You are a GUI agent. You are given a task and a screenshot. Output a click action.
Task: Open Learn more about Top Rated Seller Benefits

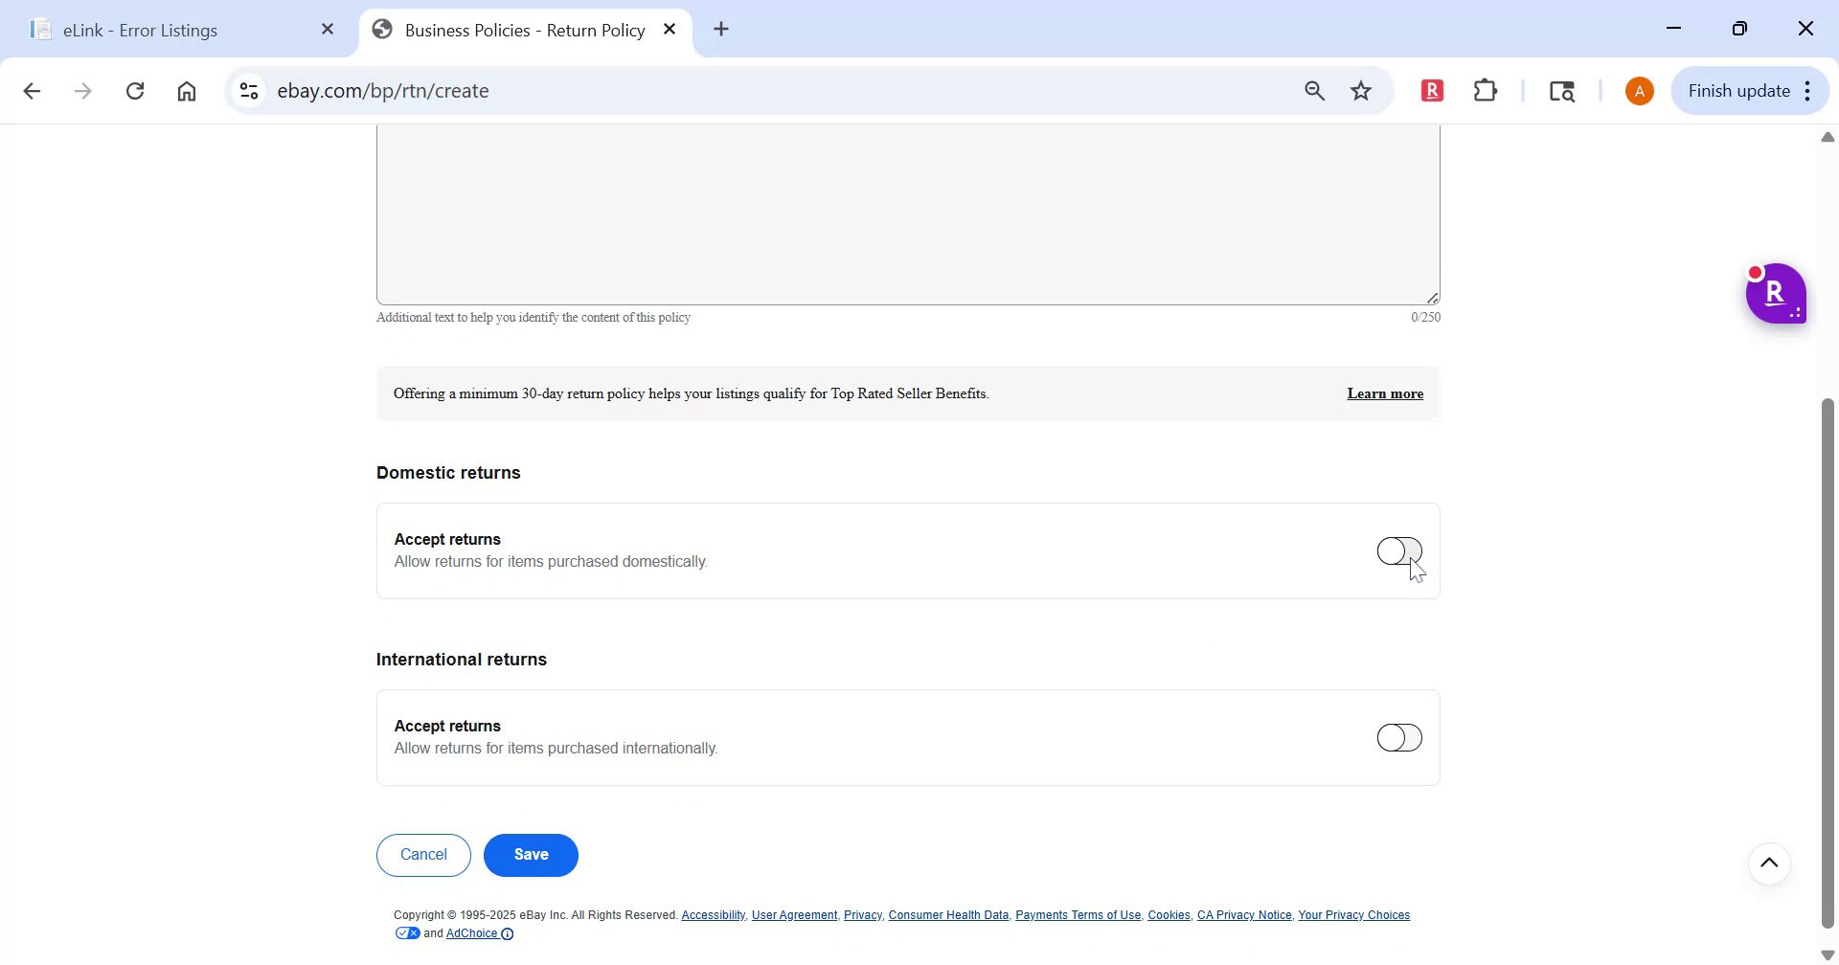[1384, 393]
